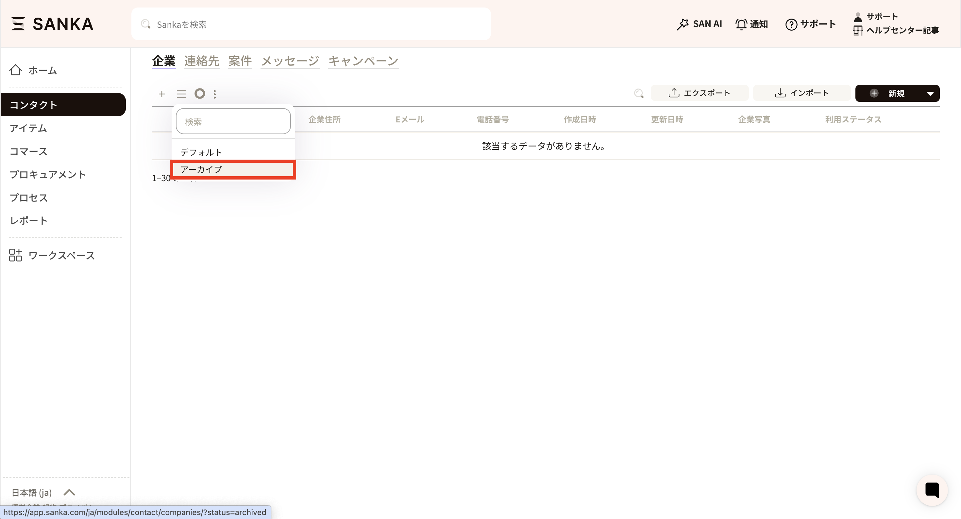The height and width of the screenshot is (519, 961).
Task: Expand the 新規 button dropdown arrow
Action: 930,93
